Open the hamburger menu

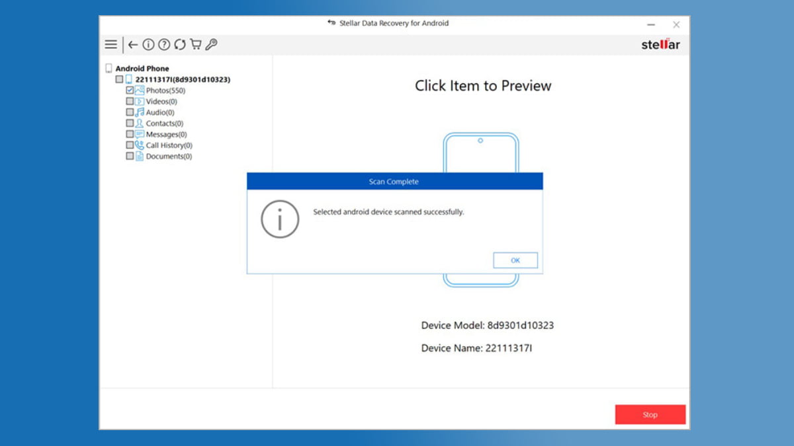(x=110, y=44)
